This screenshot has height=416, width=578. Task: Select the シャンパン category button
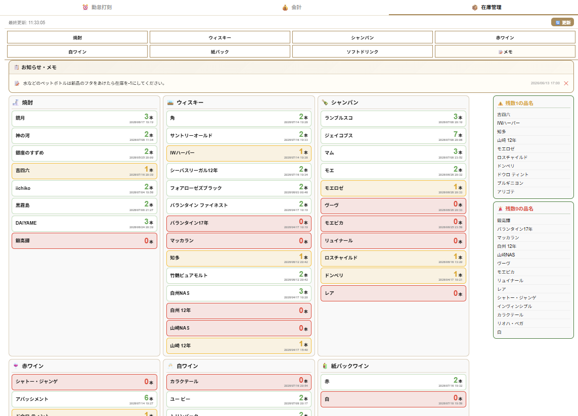pos(363,37)
